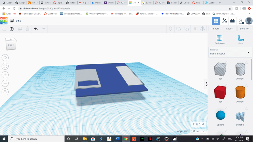Click the Zoom out minus icon

tap(5, 83)
